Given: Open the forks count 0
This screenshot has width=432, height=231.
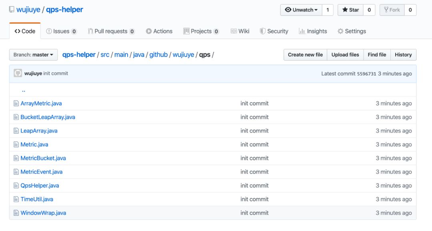Looking at the screenshot, I should (410, 10).
